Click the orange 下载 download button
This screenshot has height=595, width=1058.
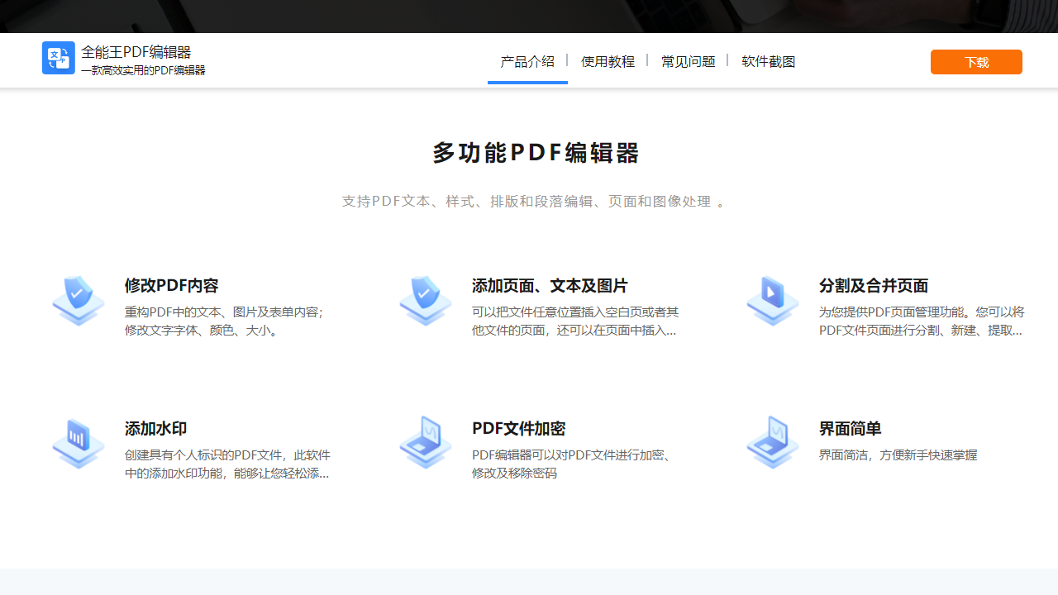[976, 61]
